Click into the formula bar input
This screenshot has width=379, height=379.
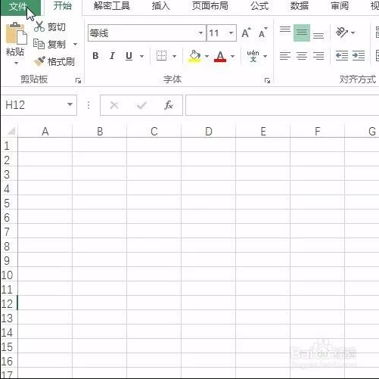282,105
